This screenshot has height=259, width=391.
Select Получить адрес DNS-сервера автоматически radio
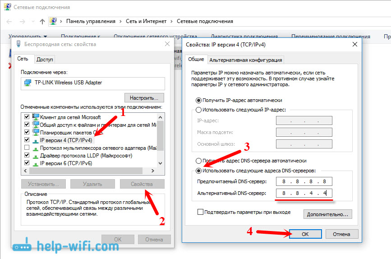[x=198, y=161]
